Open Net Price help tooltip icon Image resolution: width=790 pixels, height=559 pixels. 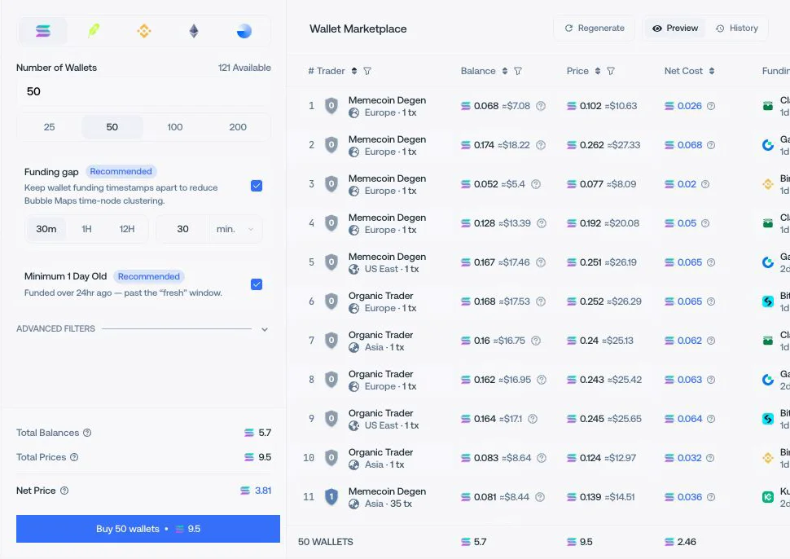[64, 491]
